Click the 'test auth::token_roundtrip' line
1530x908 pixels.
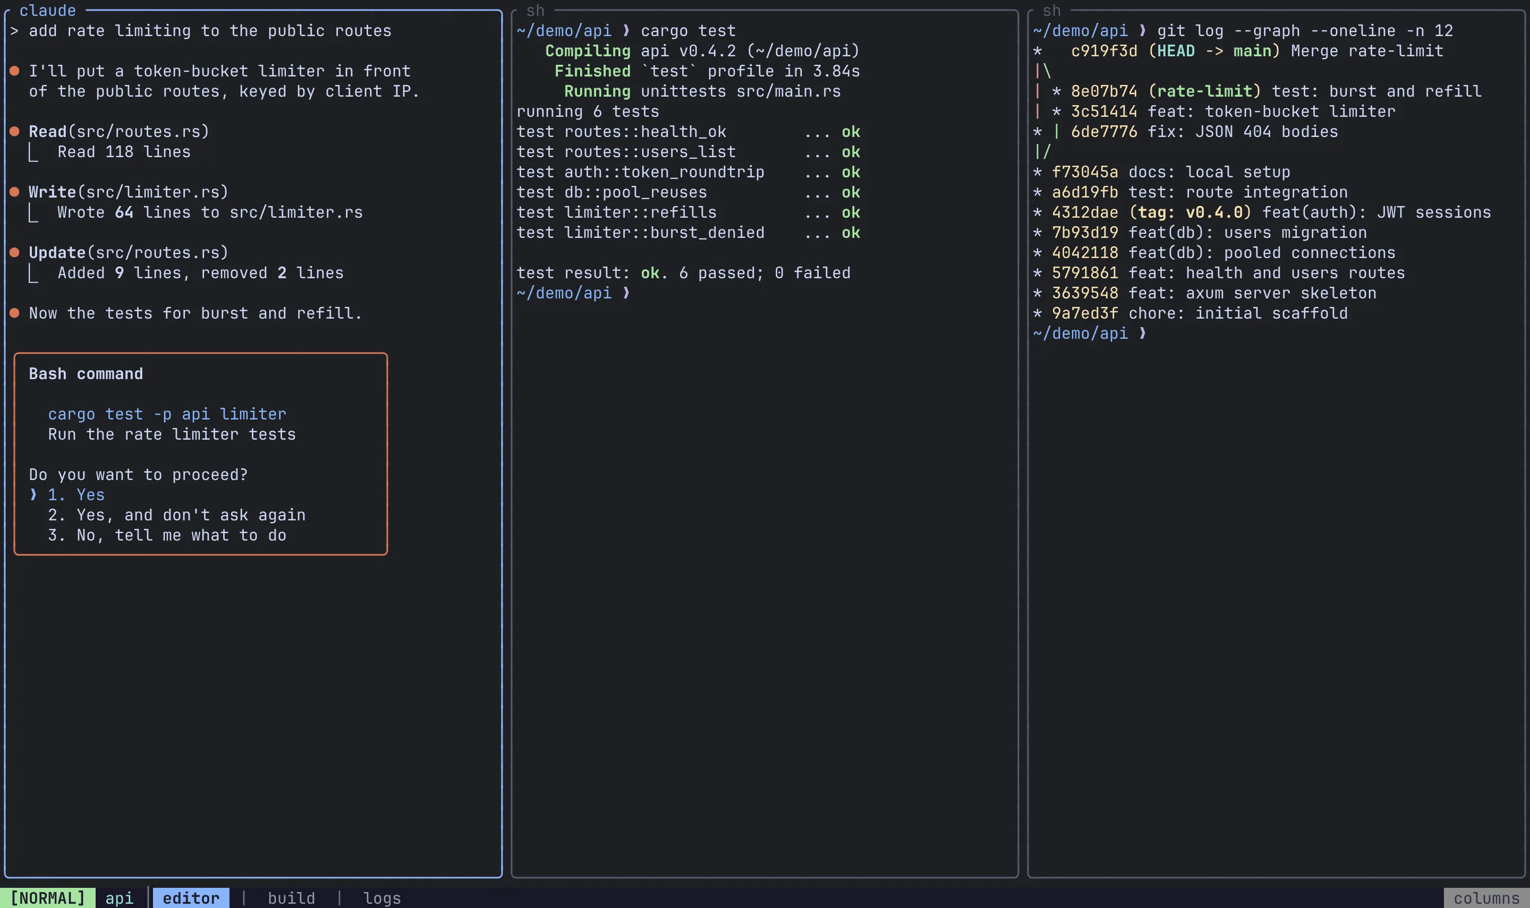[688, 172]
